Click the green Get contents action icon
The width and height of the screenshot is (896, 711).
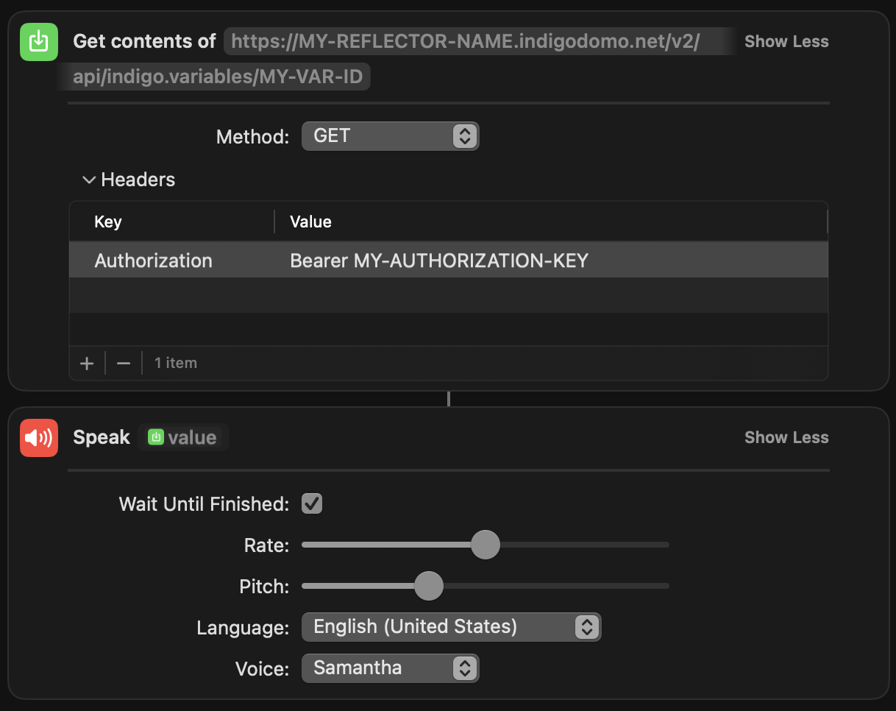38,41
